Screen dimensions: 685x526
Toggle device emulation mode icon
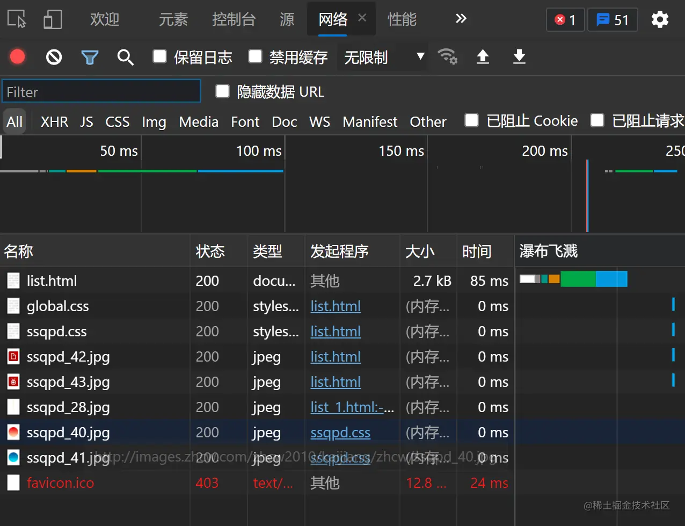[53, 20]
